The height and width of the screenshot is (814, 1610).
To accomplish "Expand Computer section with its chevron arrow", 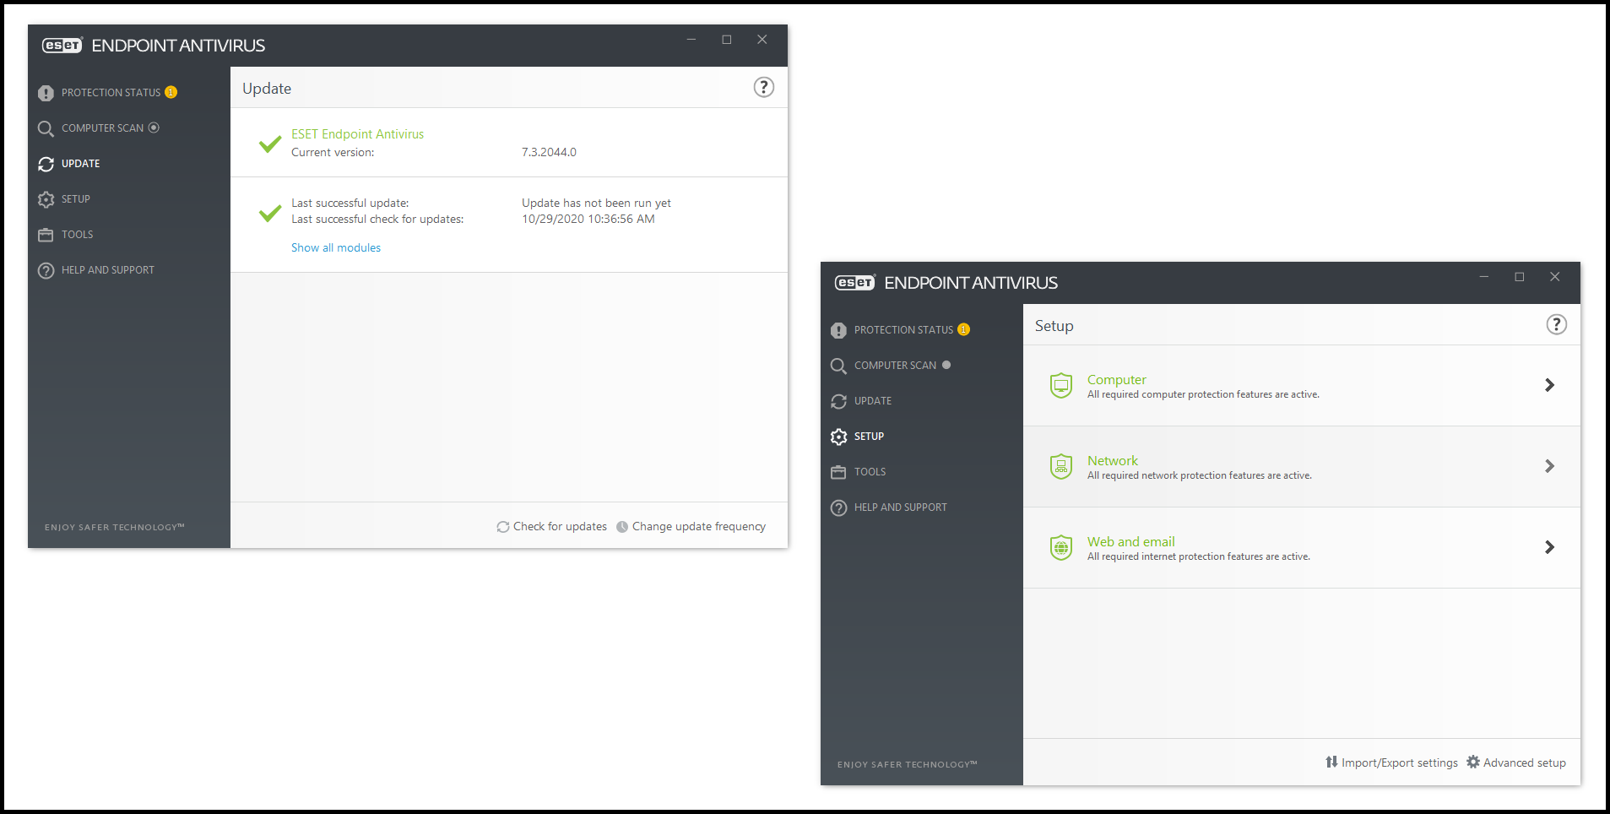I will click(1549, 385).
